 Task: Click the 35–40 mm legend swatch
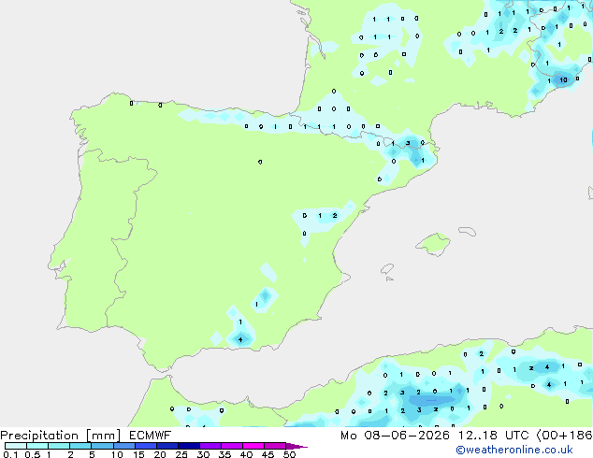tap(231, 446)
